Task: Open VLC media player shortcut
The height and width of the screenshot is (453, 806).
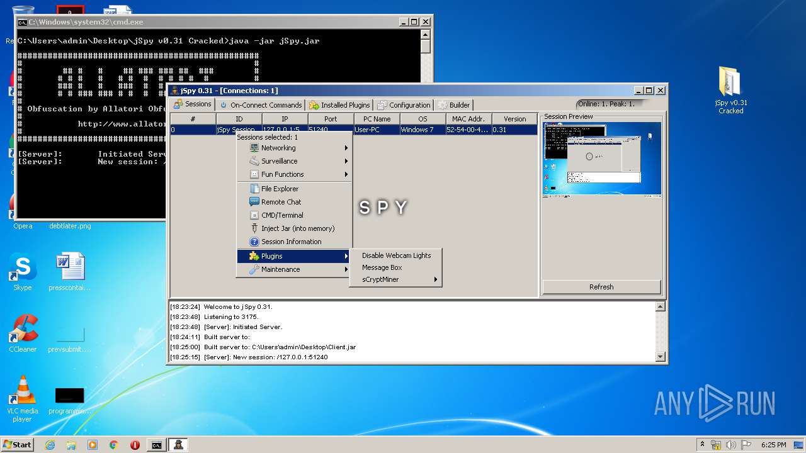Action: pyautogui.click(x=23, y=399)
